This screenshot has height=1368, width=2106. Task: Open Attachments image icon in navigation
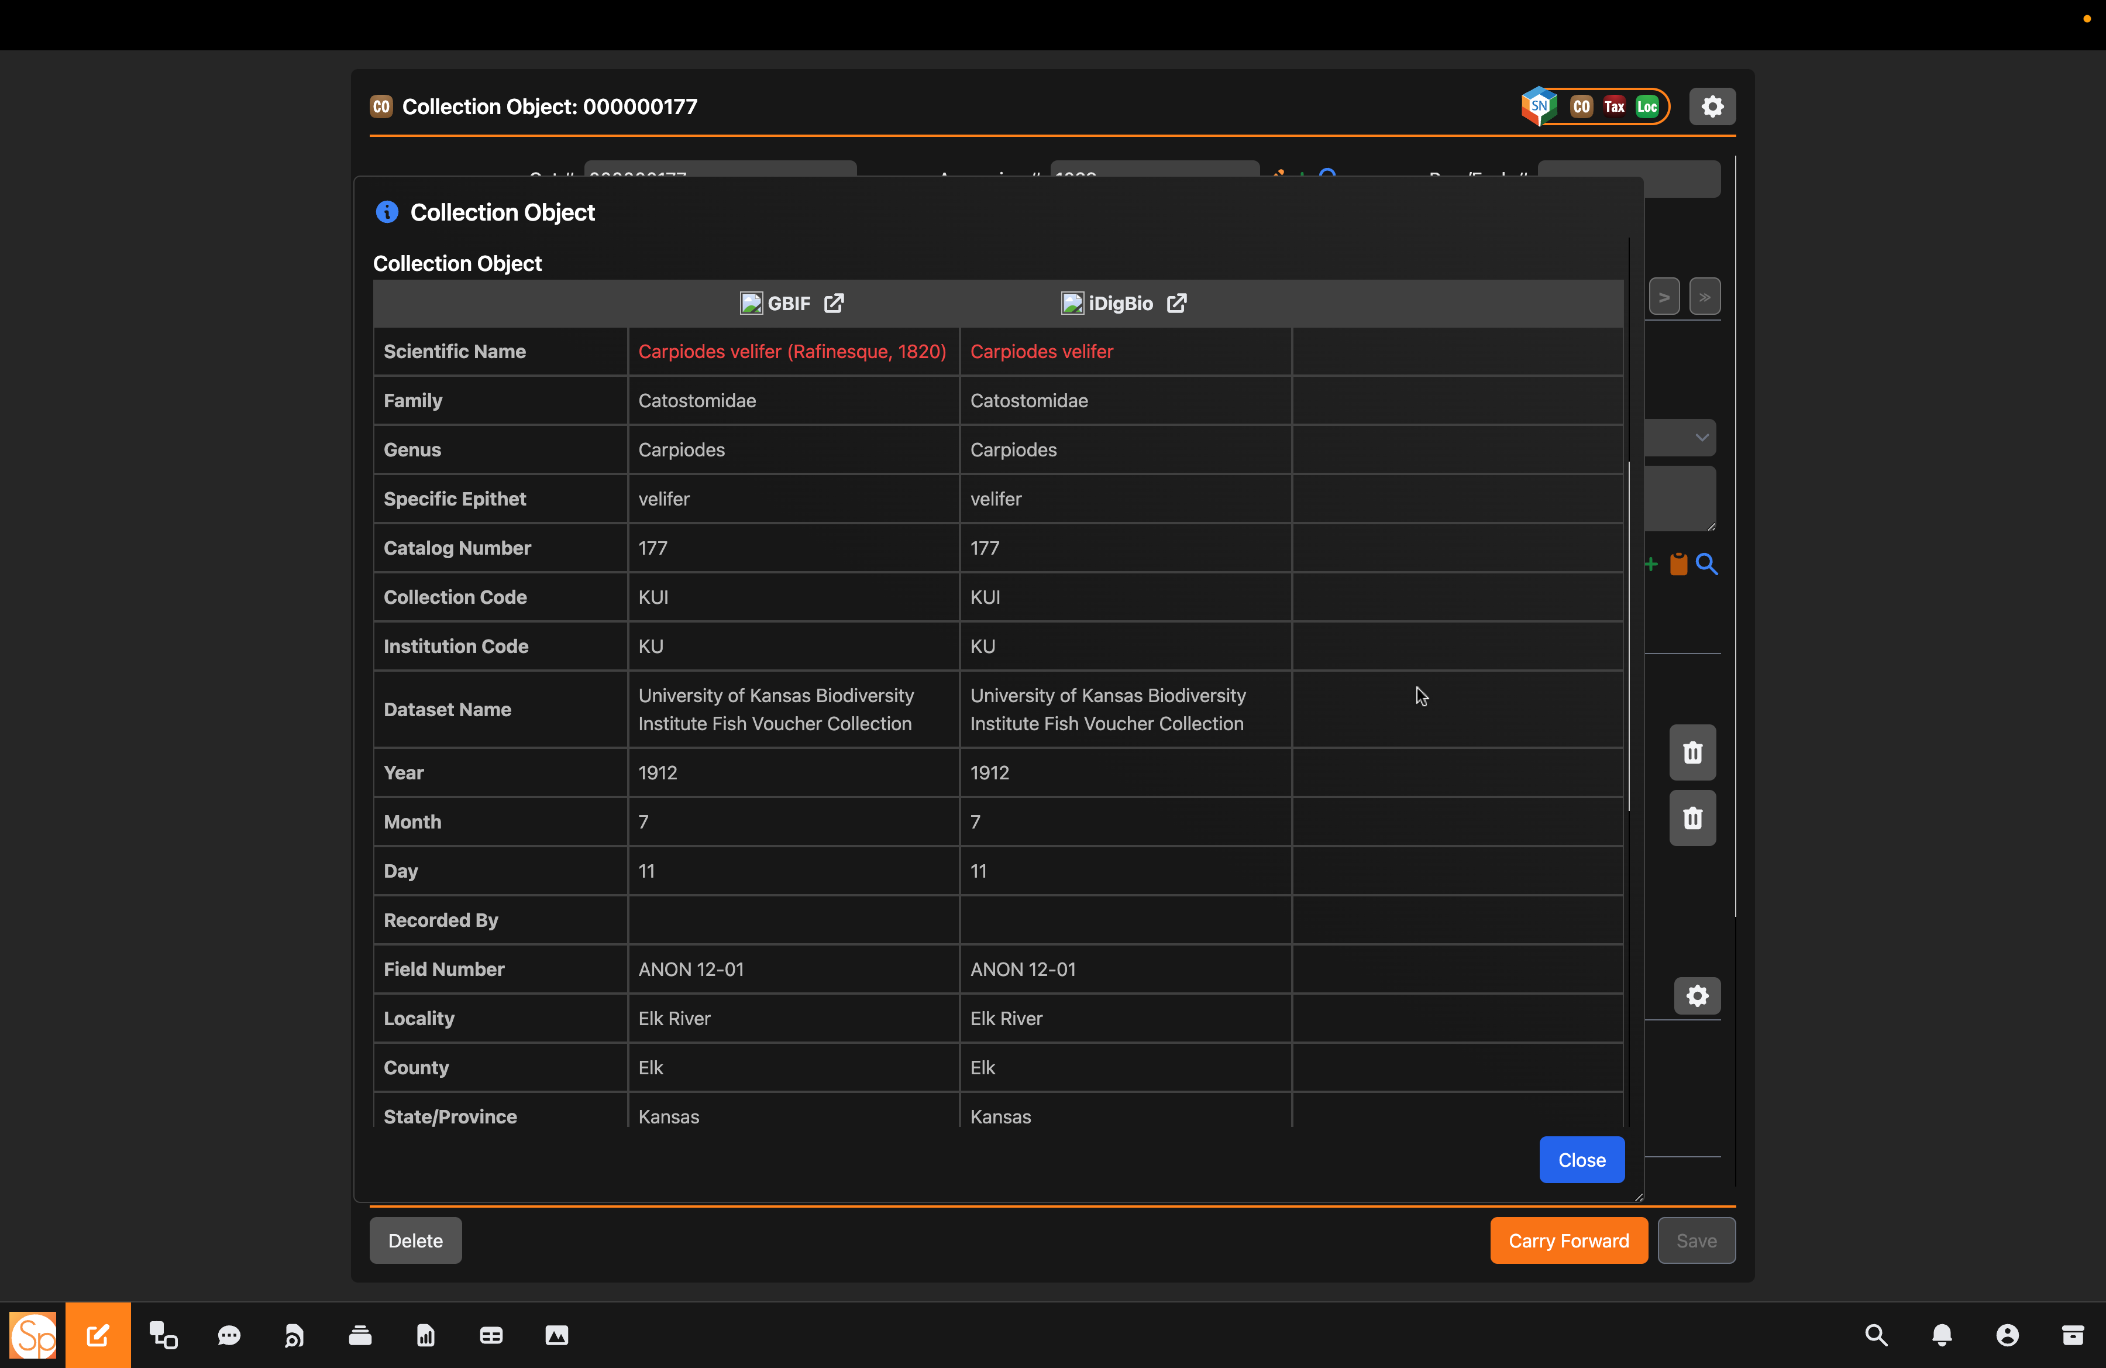tap(556, 1335)
